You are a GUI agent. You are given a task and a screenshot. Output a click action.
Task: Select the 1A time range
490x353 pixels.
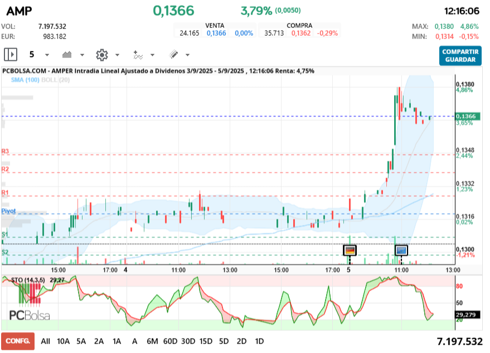pyautogui.click(x=117, y=341)
